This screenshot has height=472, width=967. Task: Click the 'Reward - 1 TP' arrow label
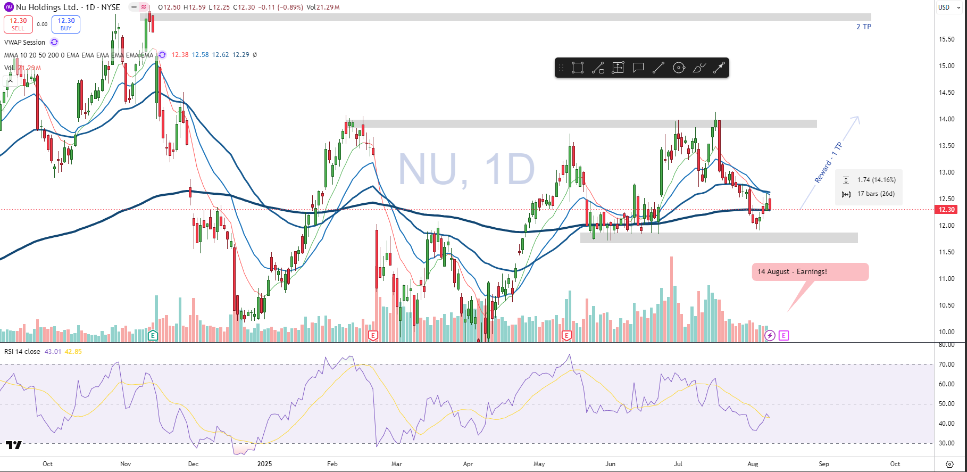coord(829,163)
